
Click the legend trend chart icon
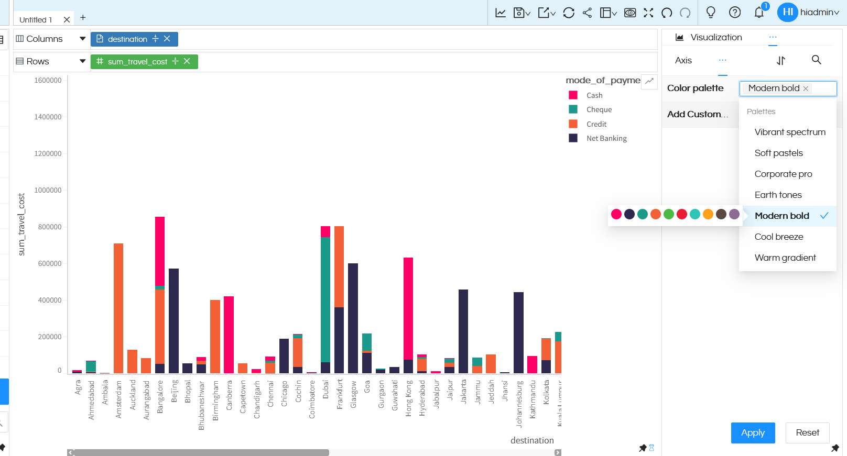[649, 81]
